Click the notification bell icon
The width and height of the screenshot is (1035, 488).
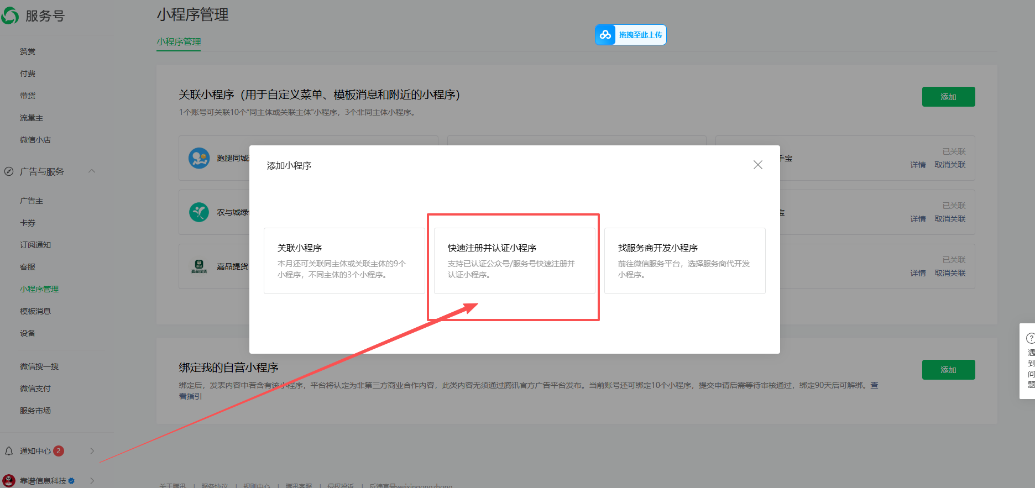coord(9,451)
